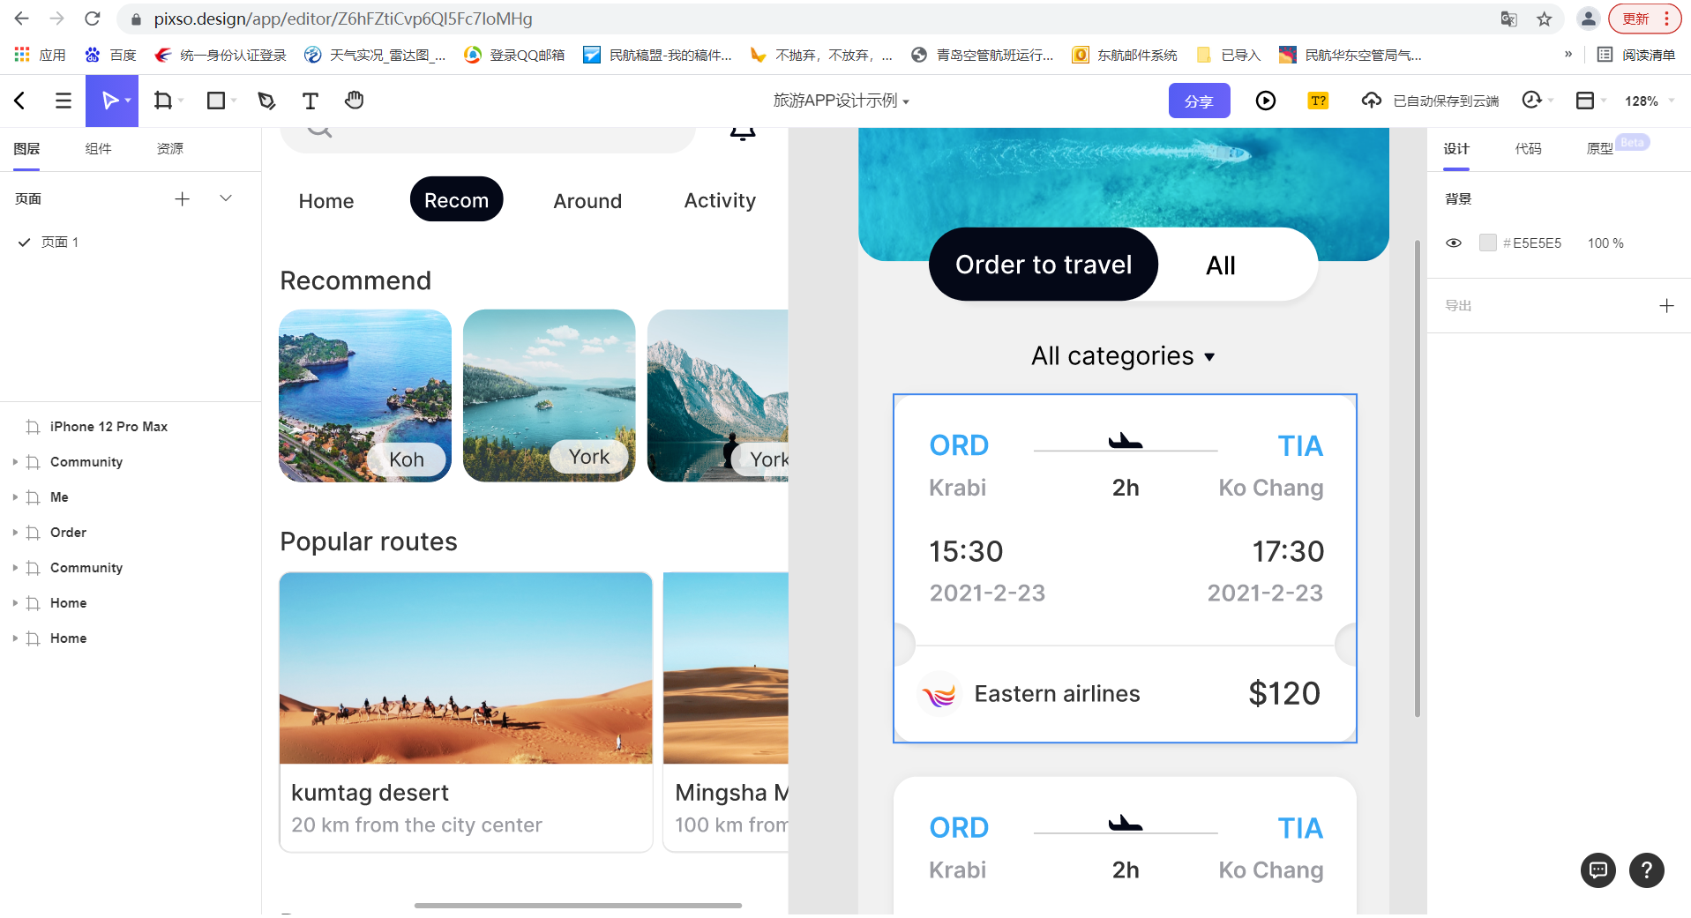Open the version history clock icon

(x=1532, y=101)
